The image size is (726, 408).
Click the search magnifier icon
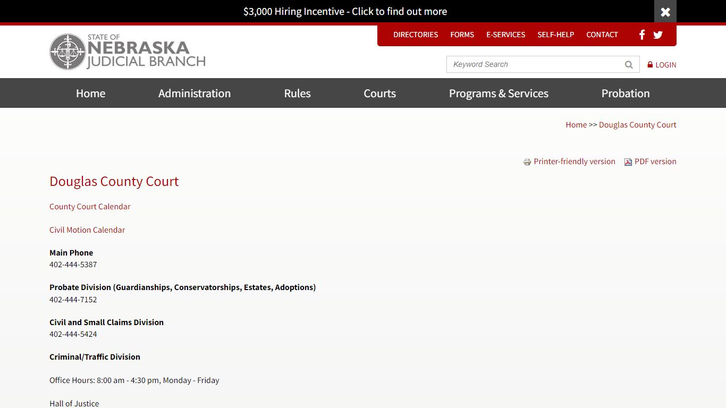[x=629, y=65]
